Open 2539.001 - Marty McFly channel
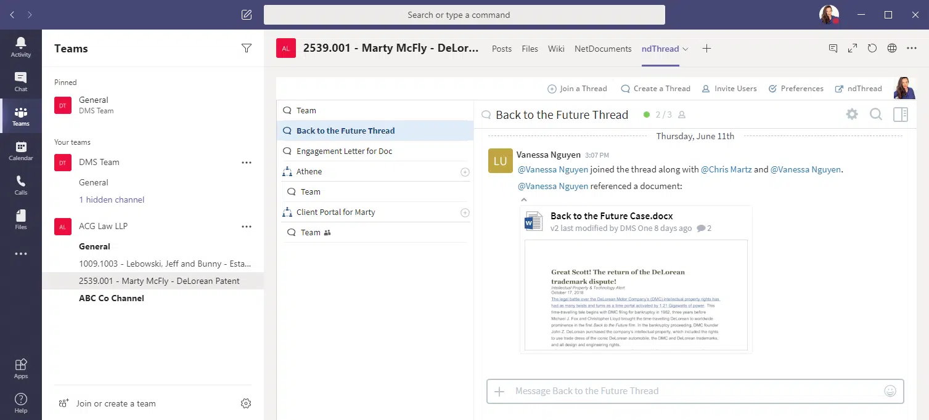The height and width of the screenshot is (420, 929). [153, 281]
